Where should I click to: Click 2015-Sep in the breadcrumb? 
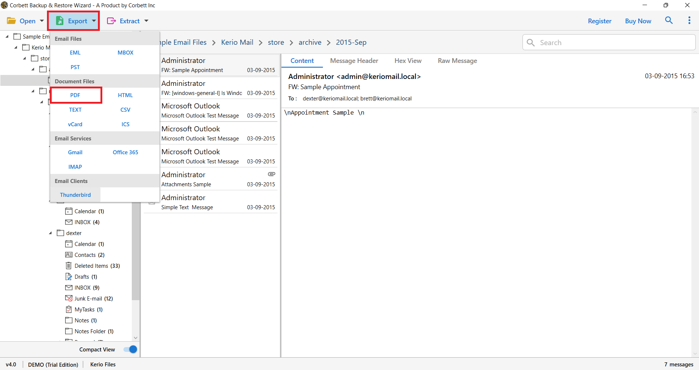coord(351,42)
